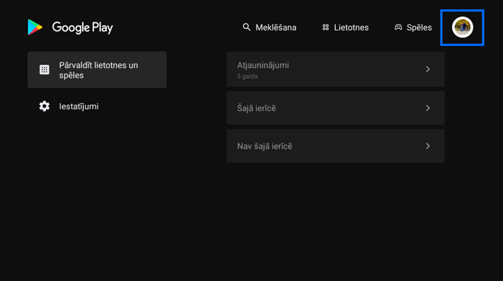This screenshot has height=281, width=503.
Task: Click the magnifier search icon
Action: coord(247,27)
